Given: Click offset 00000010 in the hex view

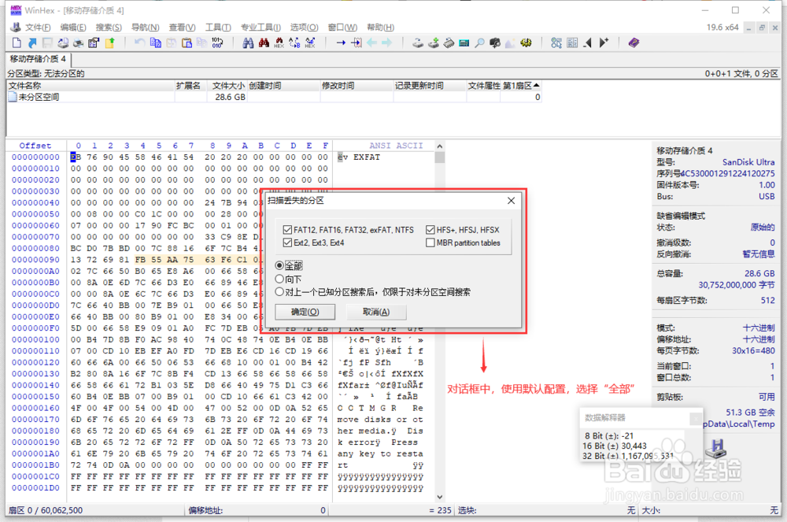Looking at the screenshot, I should [x=35, y=168].
